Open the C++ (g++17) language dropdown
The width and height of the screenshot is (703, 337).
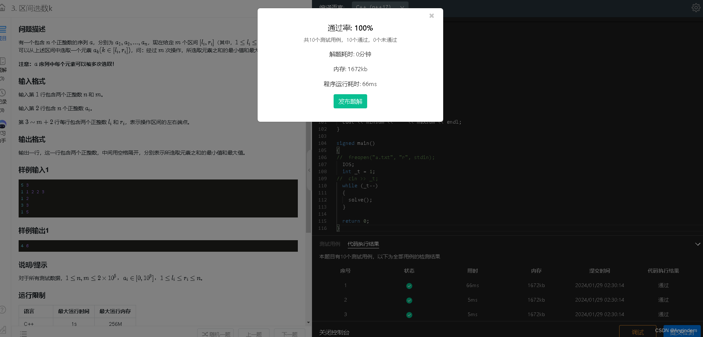[x=380, y=6]
